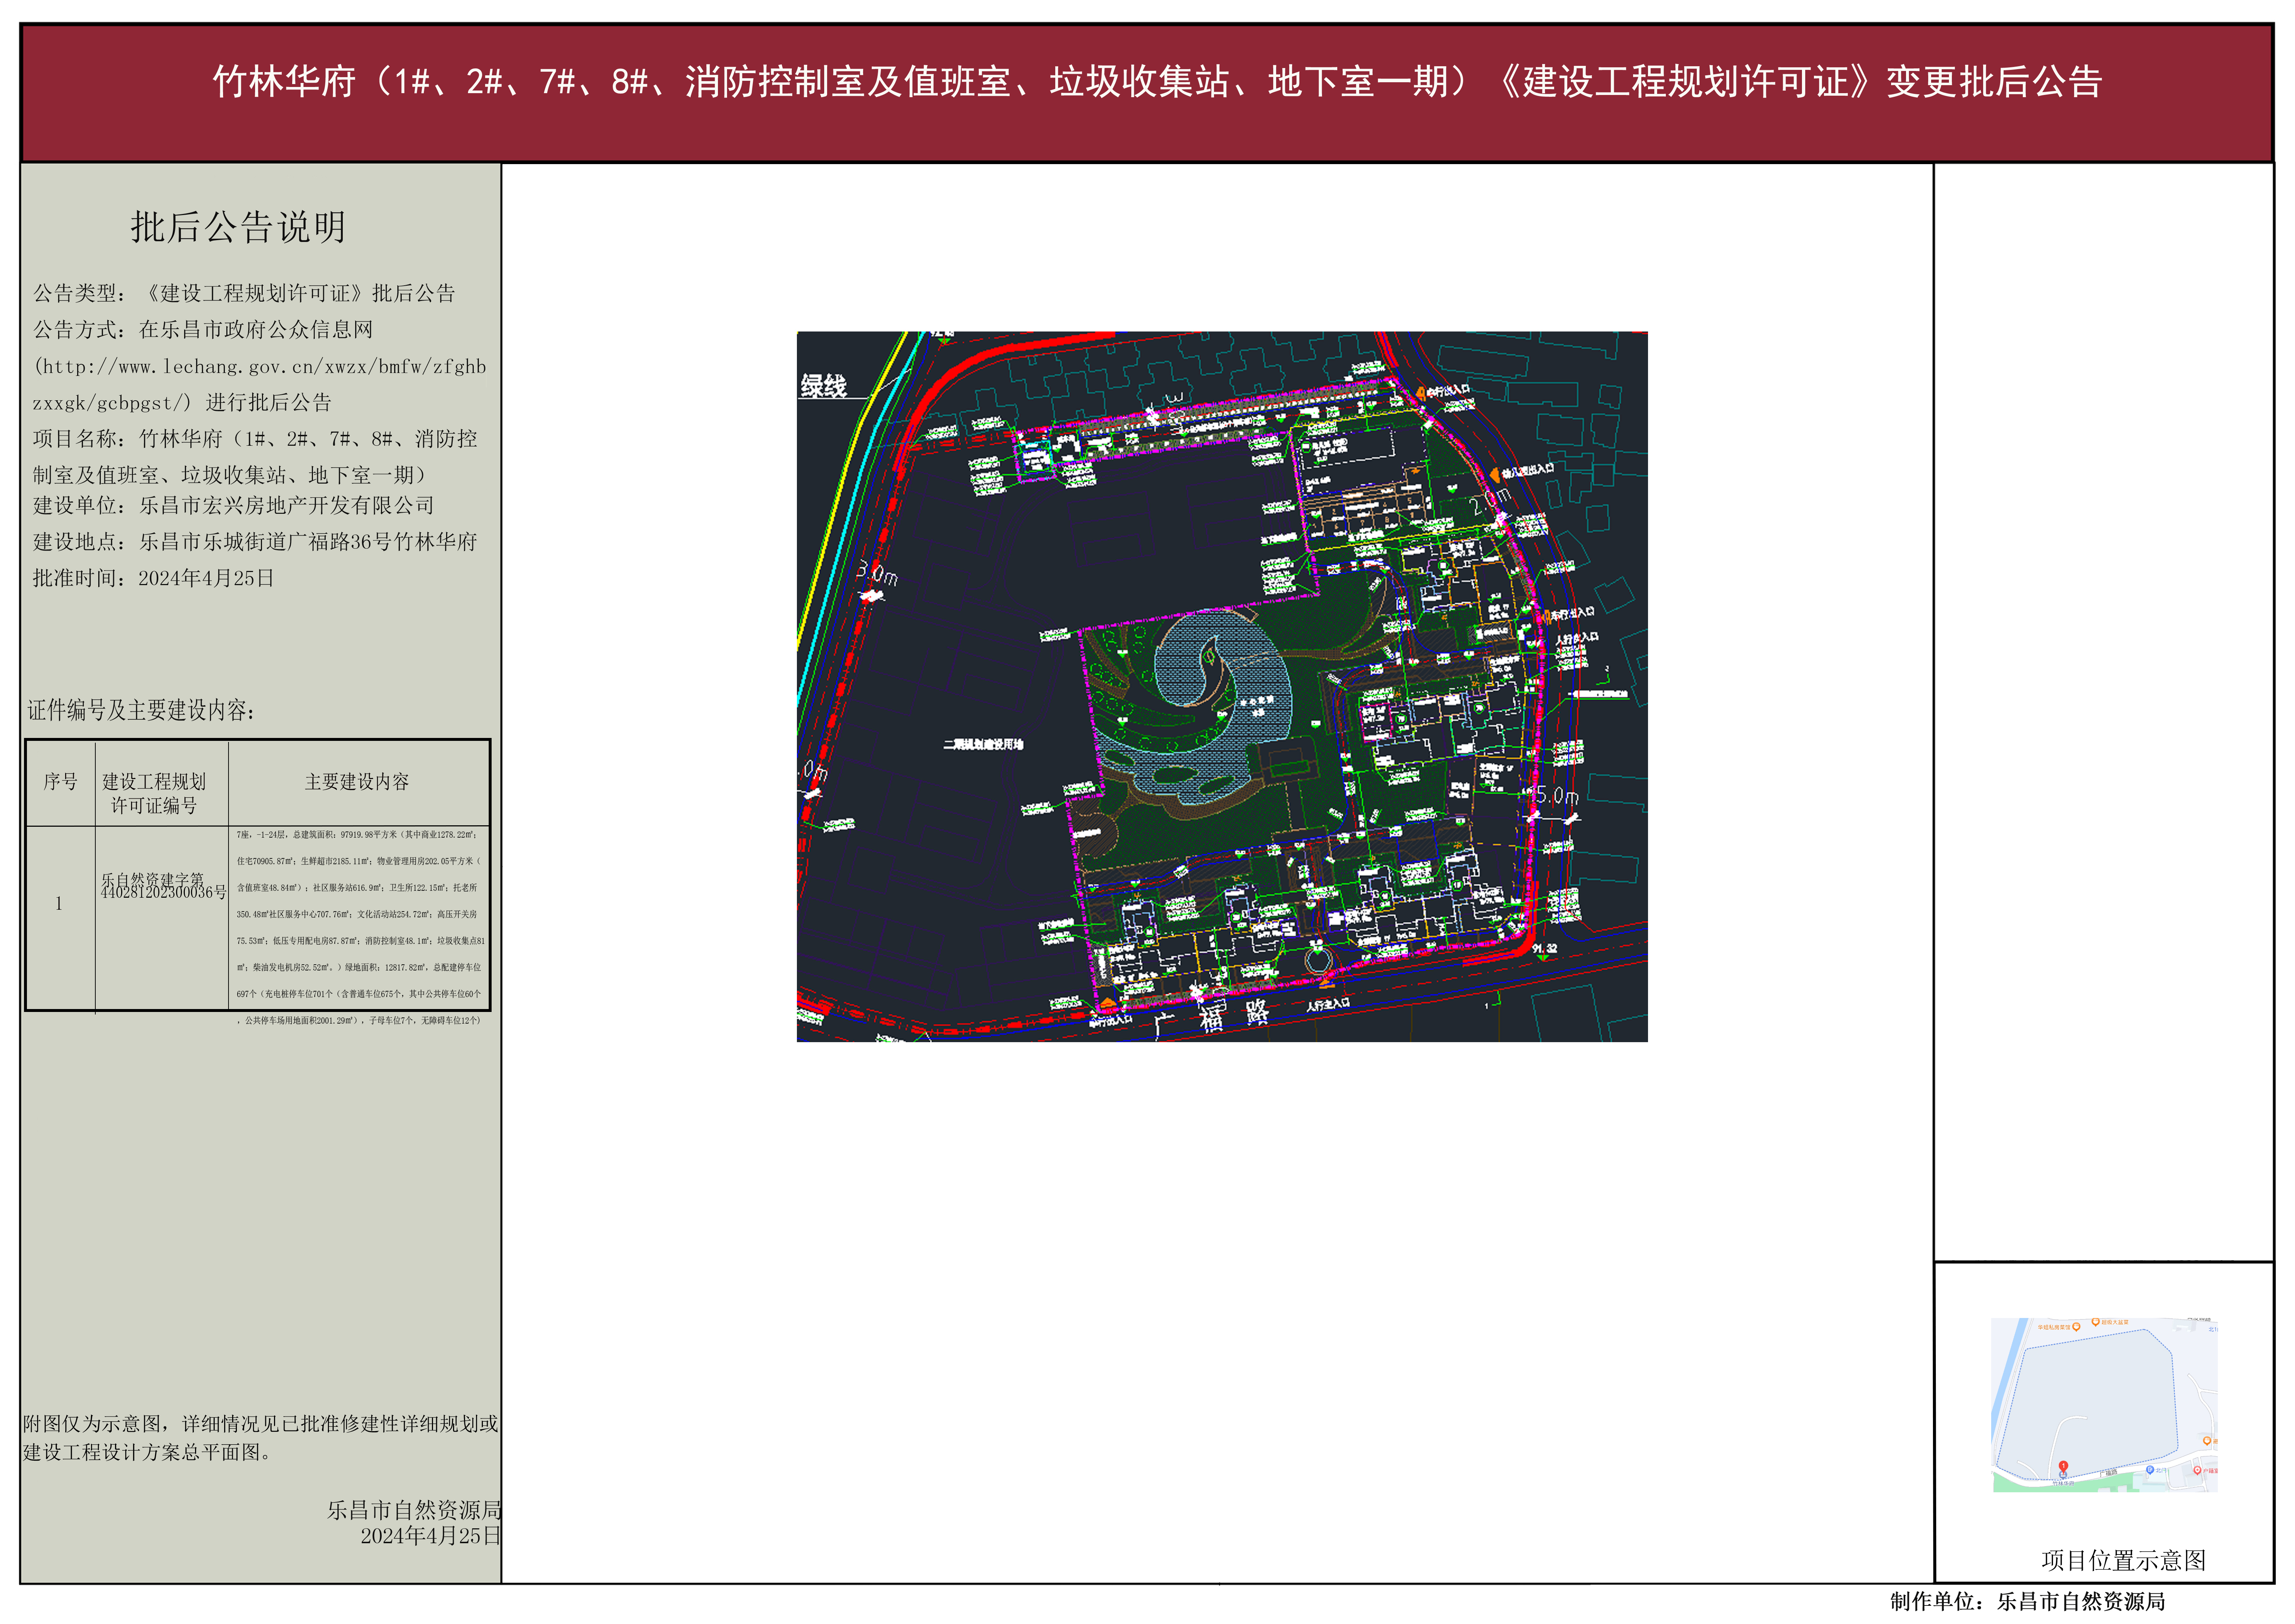Click the 绿线 label on site plan
2295x1624 pixels.
coord(823,386)
